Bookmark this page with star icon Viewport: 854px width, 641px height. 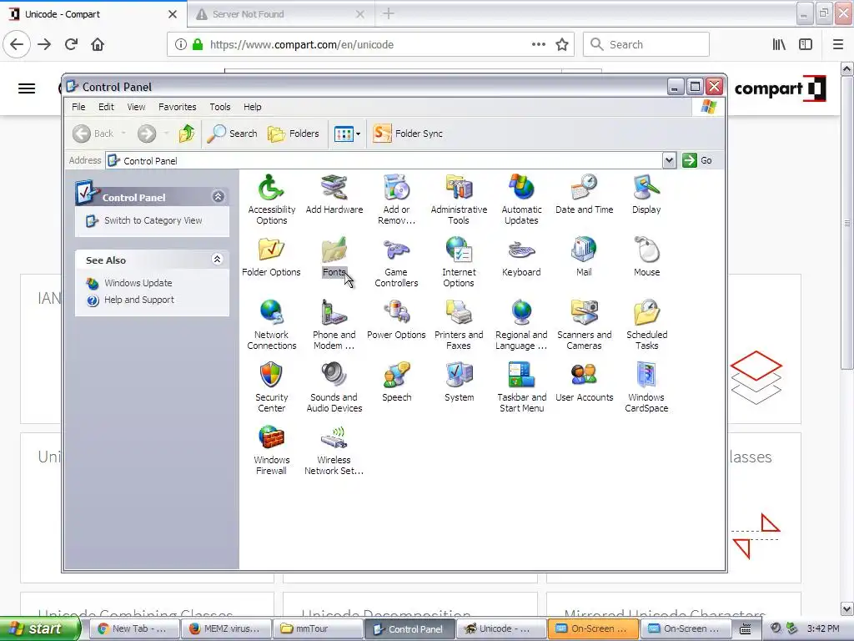[x=562, y=44]
